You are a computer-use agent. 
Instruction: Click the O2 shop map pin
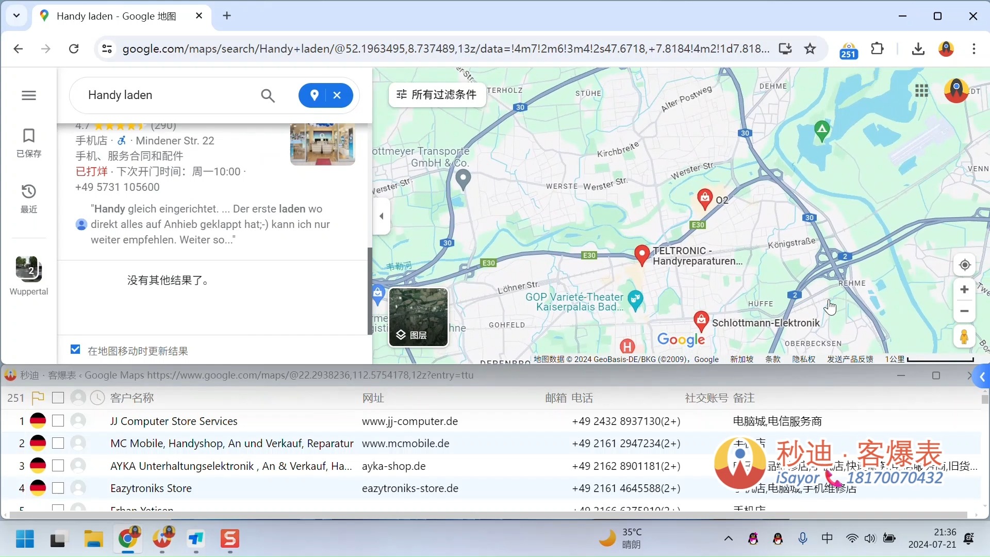coord(704,199)
